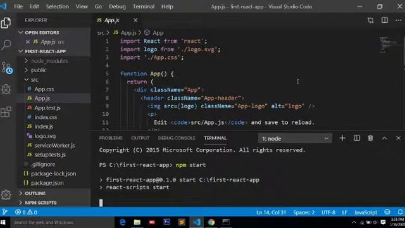
Task: Change indentation via Spaces: 2
Action: [x=304, y=212]
